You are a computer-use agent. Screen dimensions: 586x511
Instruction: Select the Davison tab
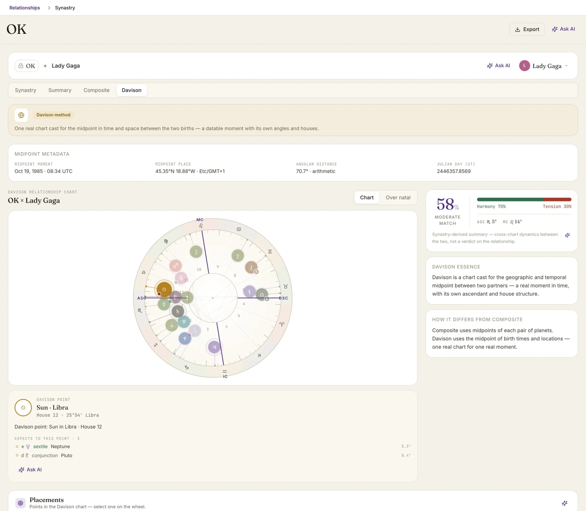coord(132,90)
